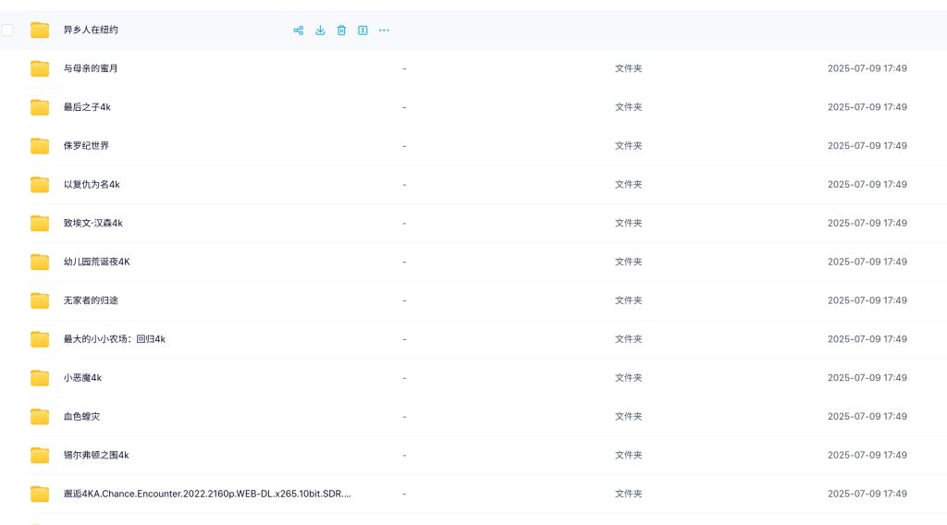The image size is (947, 525).
Task: Share the 异乡人在纽约 folder via share icon
Action: (299, 31)
